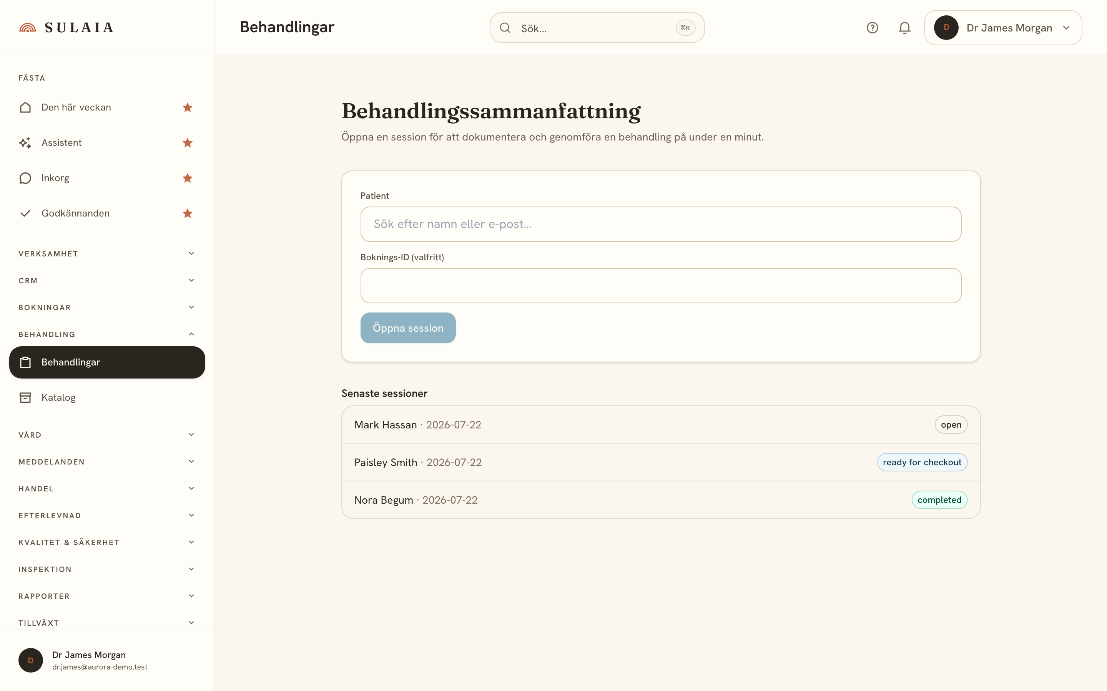Viewport: 1107px width, 691px height.
Task: Focus the Patient search field
Action: 661,224
